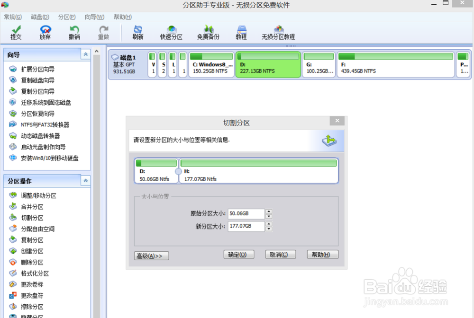Screen dimensions: 474x318
Task: Open the 教程 tutorial icon
Action: pos(241,33)
